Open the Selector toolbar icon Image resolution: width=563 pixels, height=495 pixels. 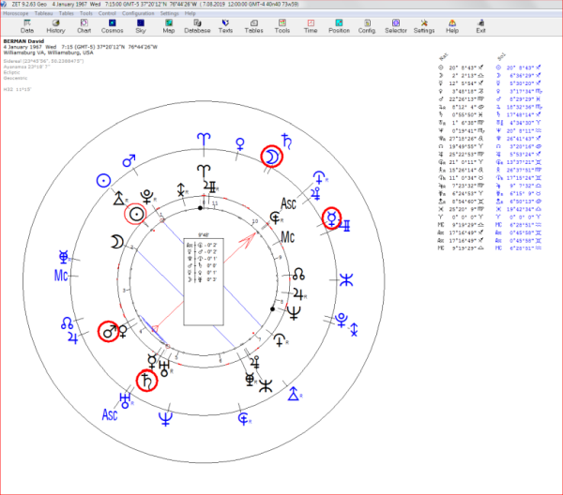396,26
